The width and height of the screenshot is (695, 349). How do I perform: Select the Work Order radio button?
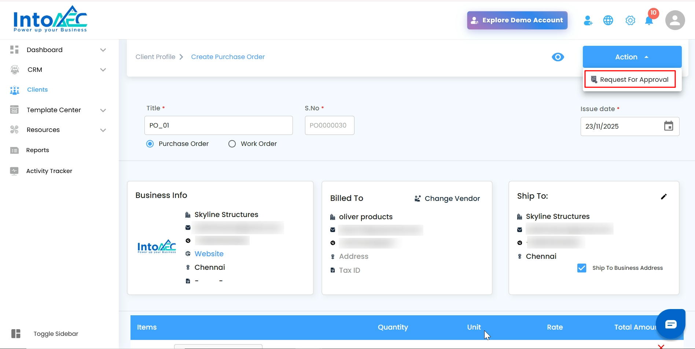coord(232,144)
